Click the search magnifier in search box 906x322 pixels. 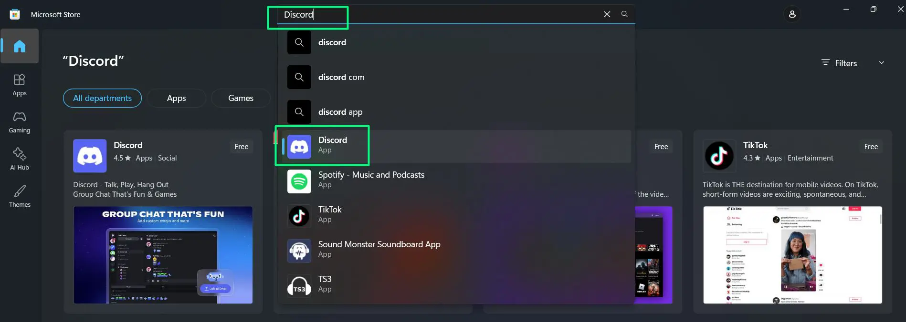pyautogui.click(x=624, y=14)
